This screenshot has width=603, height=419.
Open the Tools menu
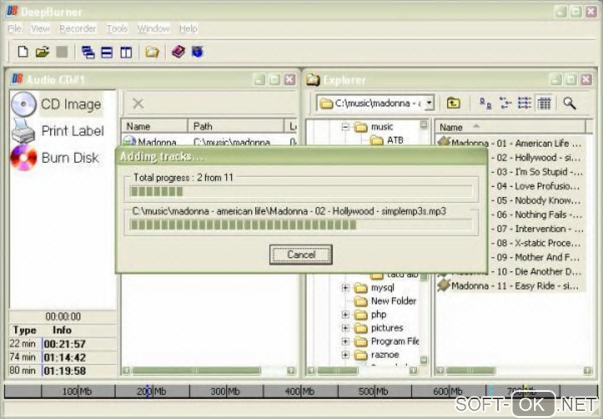click(x=116, y=29)
